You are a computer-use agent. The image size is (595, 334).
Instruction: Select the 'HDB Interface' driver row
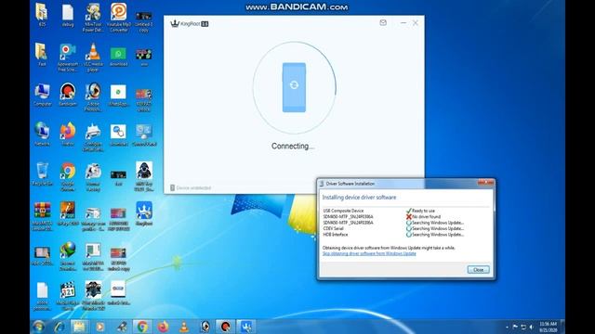pyautogui.click(x=392, y=235)
